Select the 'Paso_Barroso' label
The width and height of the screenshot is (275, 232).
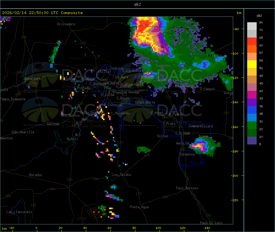(187, 188)
